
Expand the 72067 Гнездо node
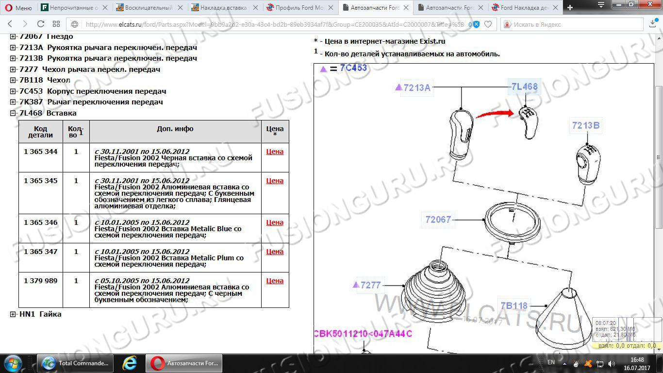click(13, 36)
